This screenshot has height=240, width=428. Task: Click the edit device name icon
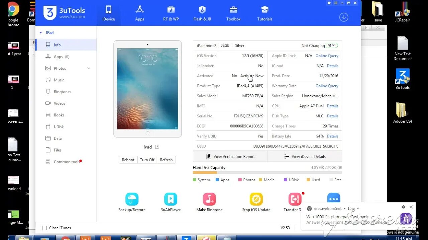tap(157, 147)
